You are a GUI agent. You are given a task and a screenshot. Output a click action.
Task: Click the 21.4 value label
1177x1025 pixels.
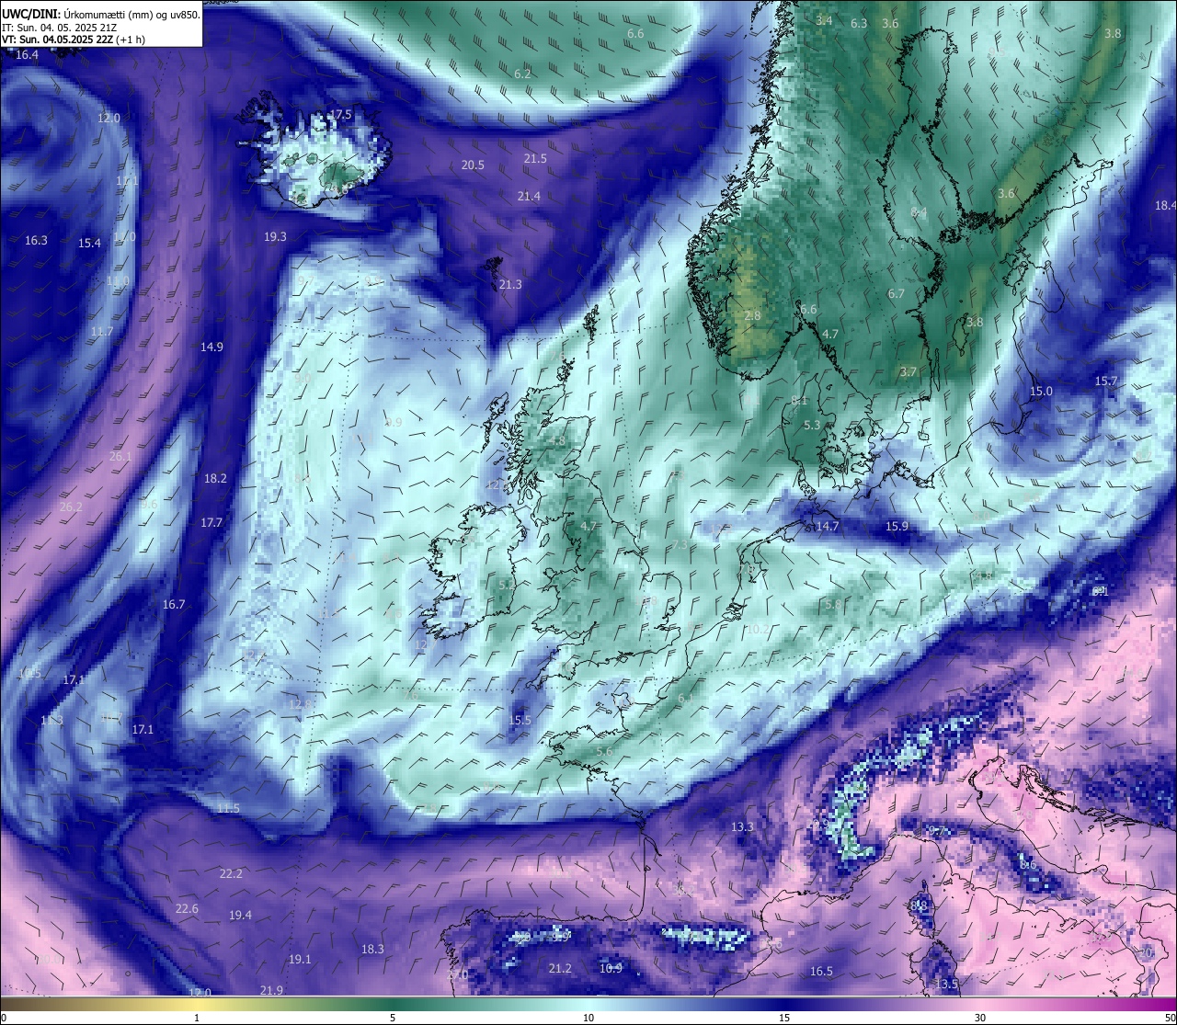click(x=529, y=197)
